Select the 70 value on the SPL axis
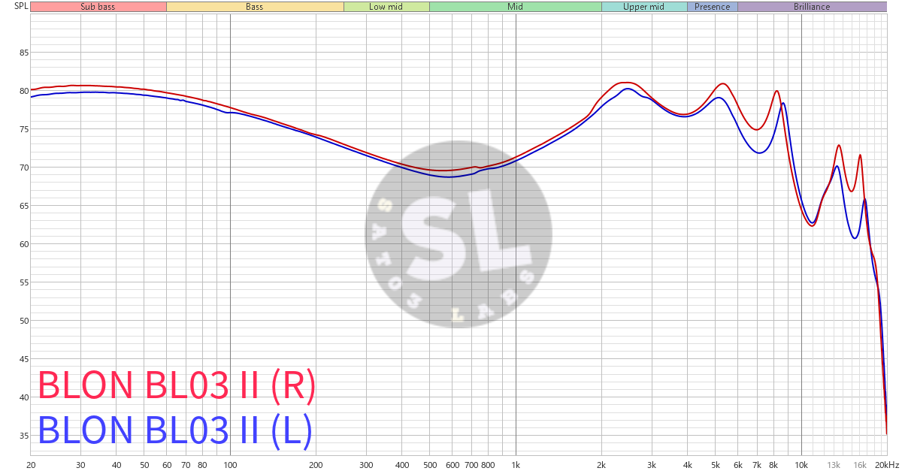902x474 pixels. (24, 168)
